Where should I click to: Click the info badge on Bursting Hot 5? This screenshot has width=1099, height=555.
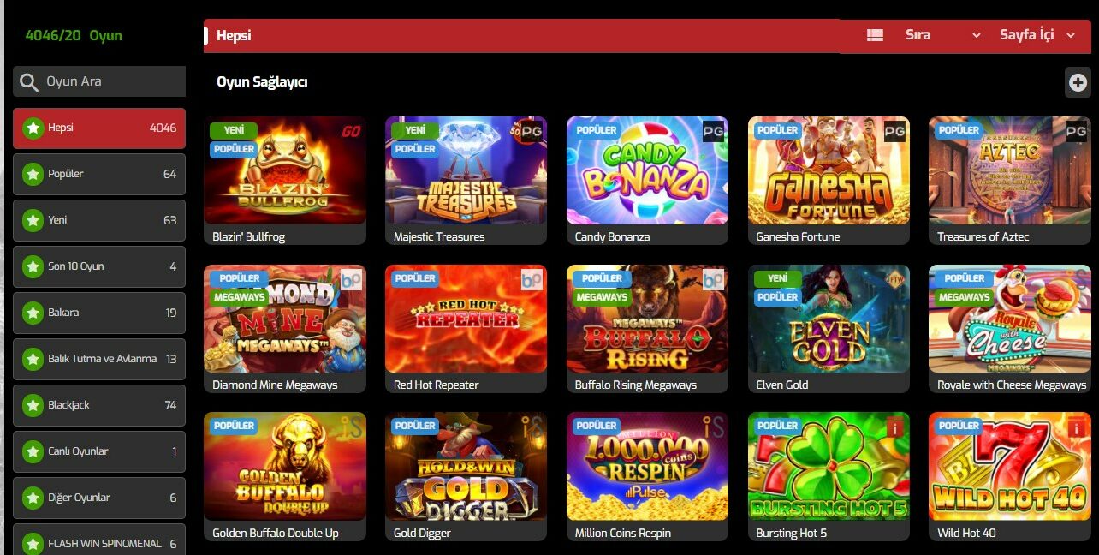pos(895,427)
